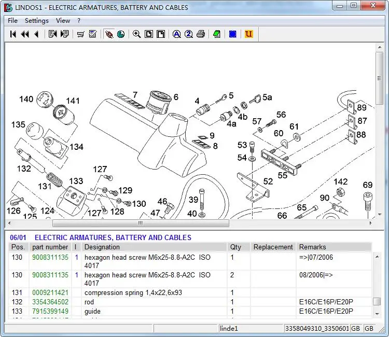This screenshot has width=389, height=337.
Task: Click the horizontal scrollbar thumb under diagram
Action: click(x=140, y=223)
